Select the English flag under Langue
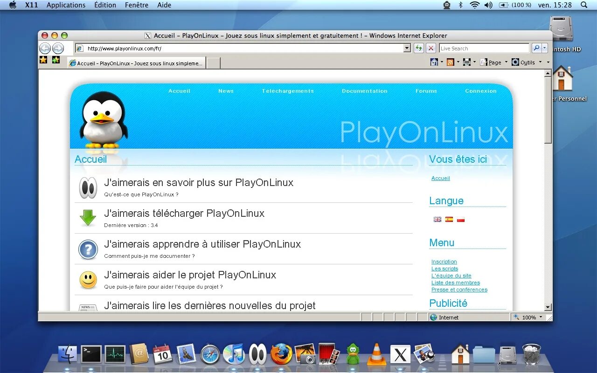Viewport: 597px width, 373px height. (x=437, y=219)
